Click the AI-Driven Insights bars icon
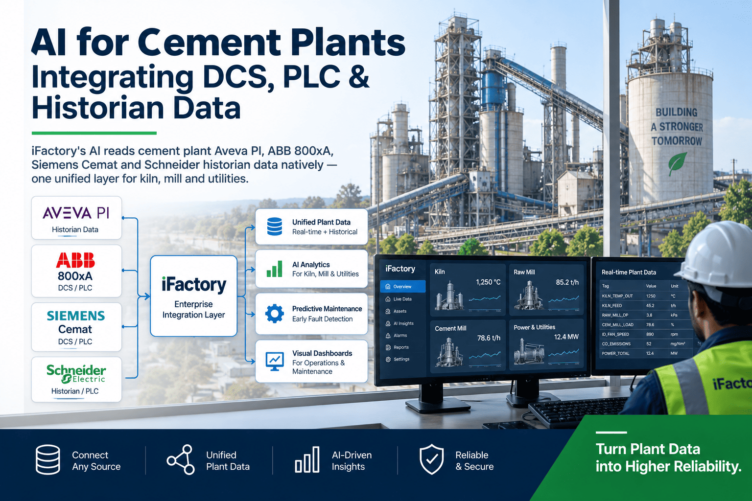The width and height of the screenshot is (752, 501). 307,460
